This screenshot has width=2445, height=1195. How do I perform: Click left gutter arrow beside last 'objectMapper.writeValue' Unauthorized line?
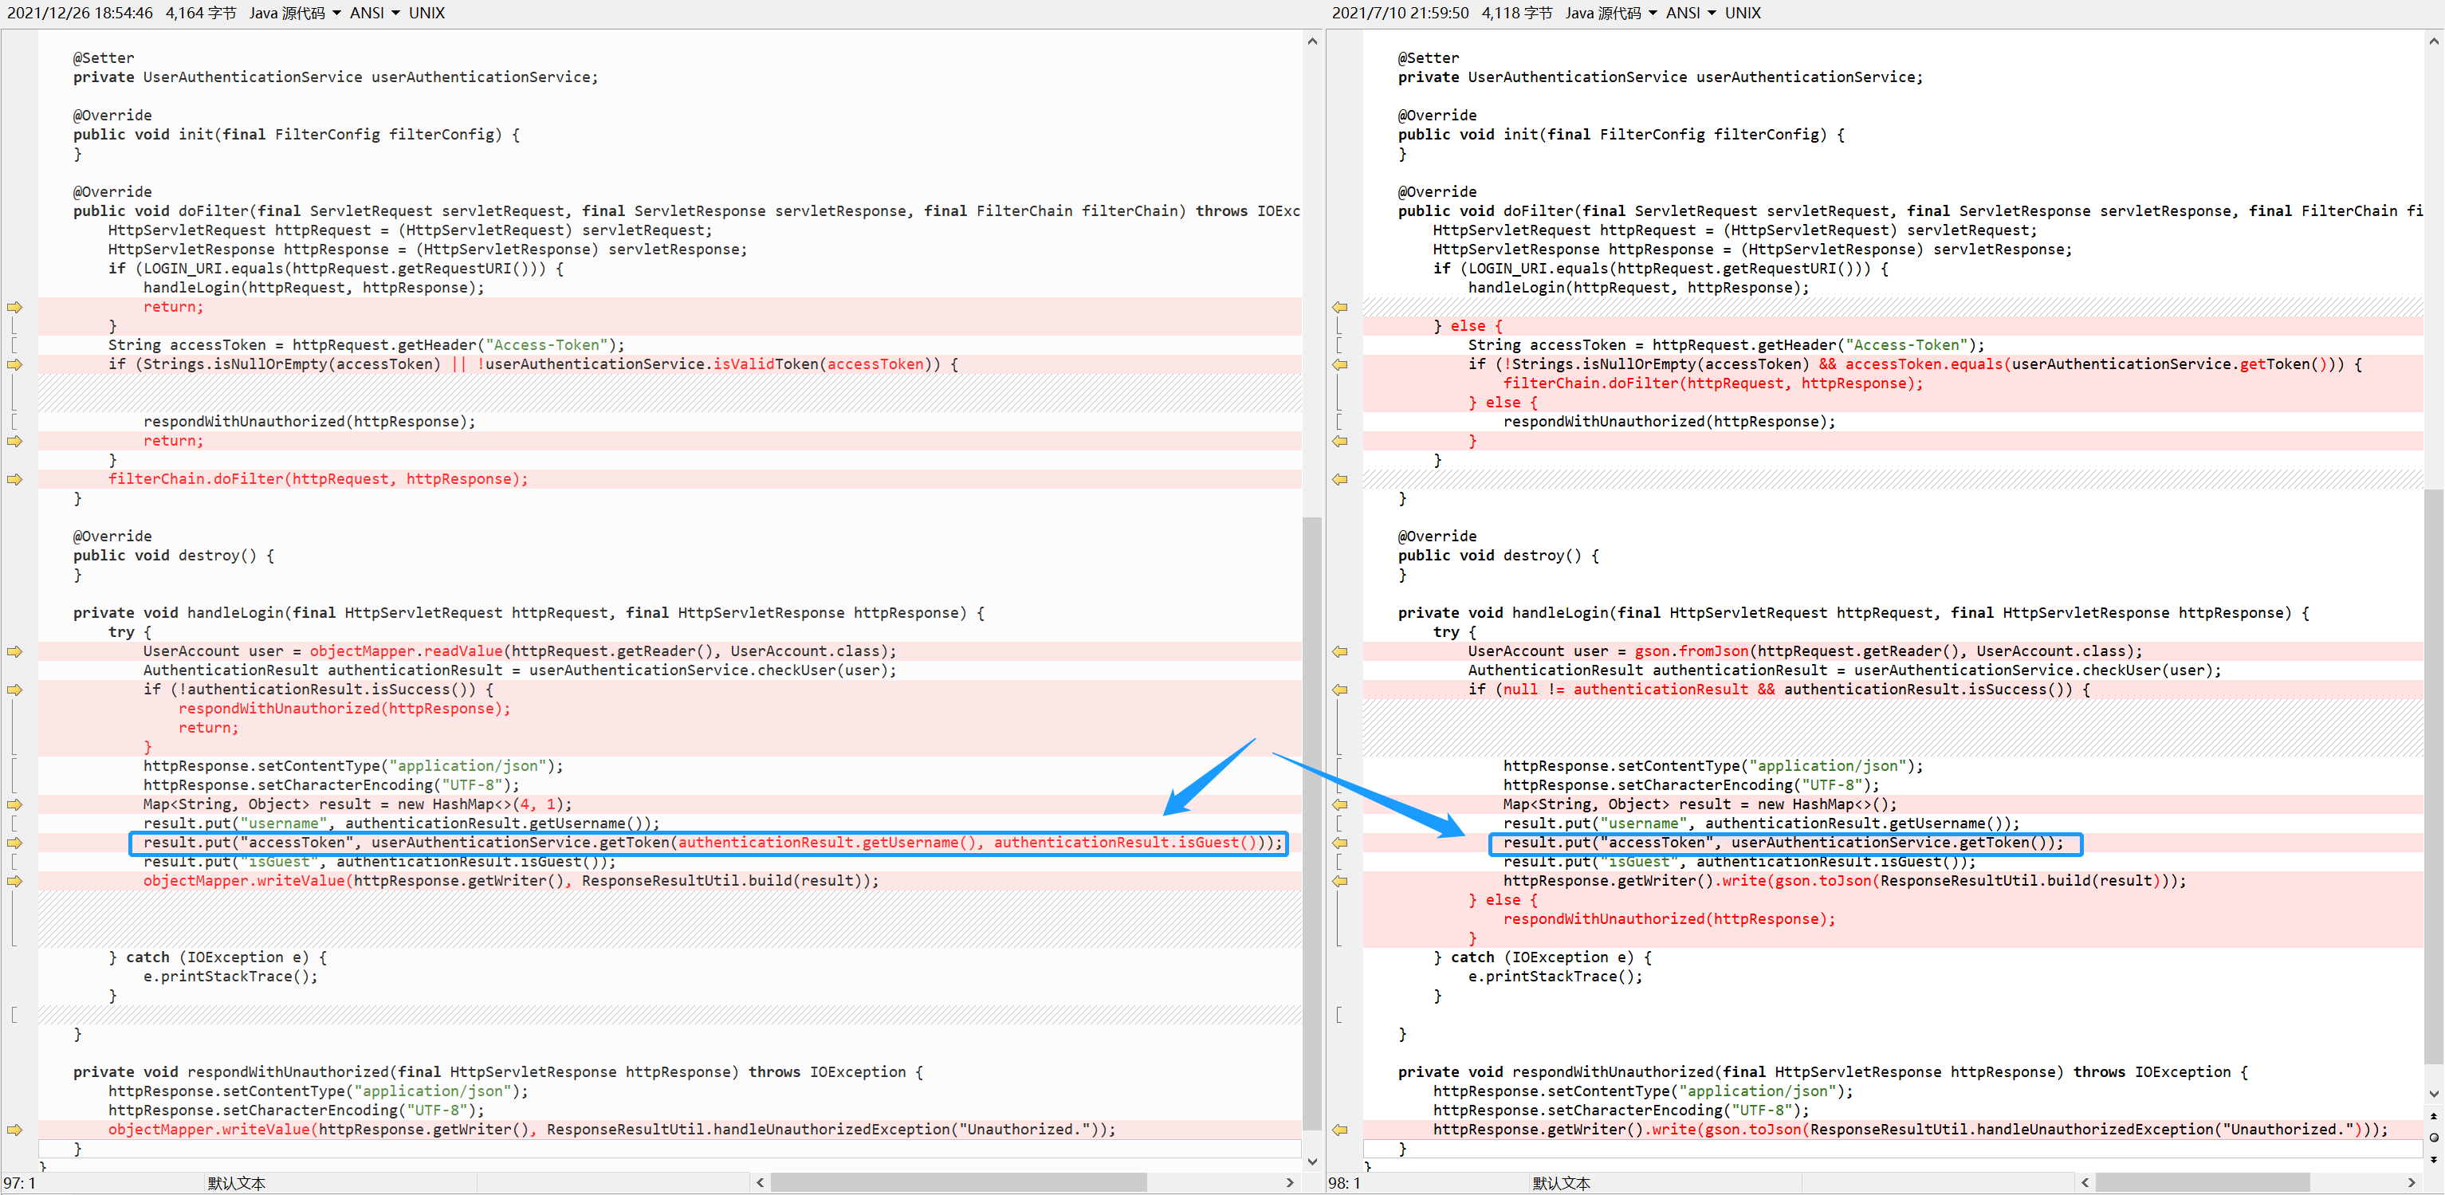(x=14, y=1130)
